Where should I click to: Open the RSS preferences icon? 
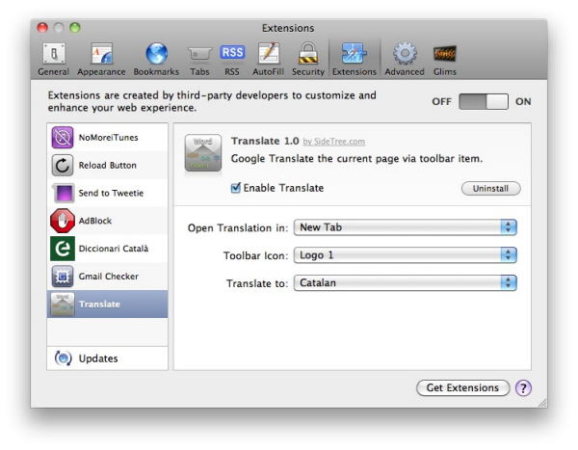(232, 52)
